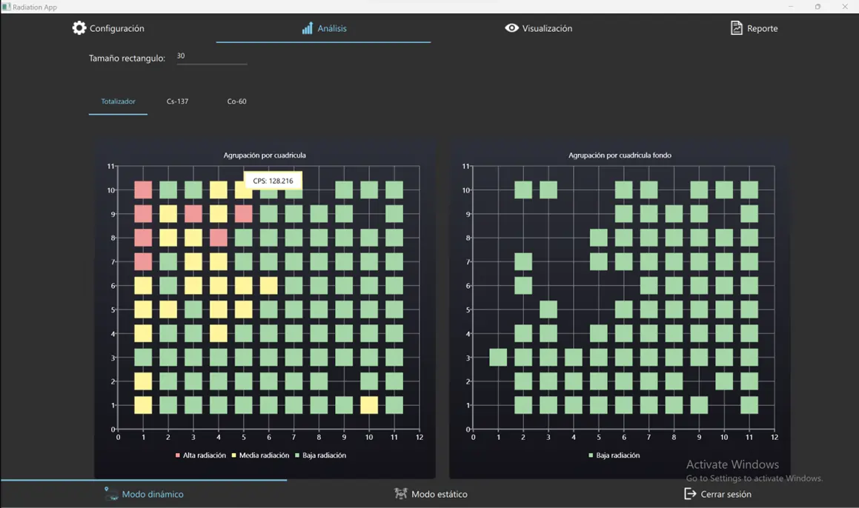Click the Modo estático icon
Image resolution: width=859 pixels, height=508 pixels.
401,493
